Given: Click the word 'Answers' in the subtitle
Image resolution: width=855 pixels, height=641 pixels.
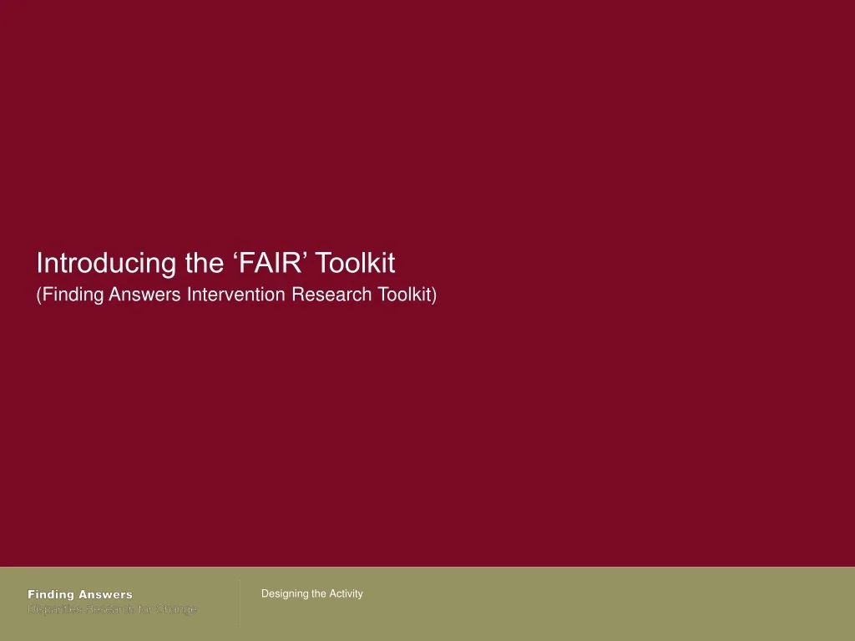Looking at the screenshot, I should click(x=144, y=295).
